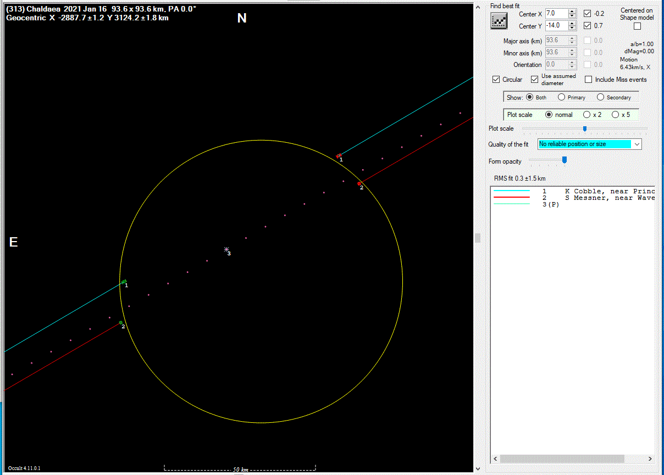The height and width of the screenshot is (475, 664).
Task: Click chord 2 green marker on circle
Action: [120, 322]
